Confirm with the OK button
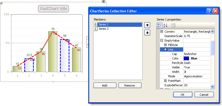This screenshot has height=106, width=222. (x=183, y=95)
